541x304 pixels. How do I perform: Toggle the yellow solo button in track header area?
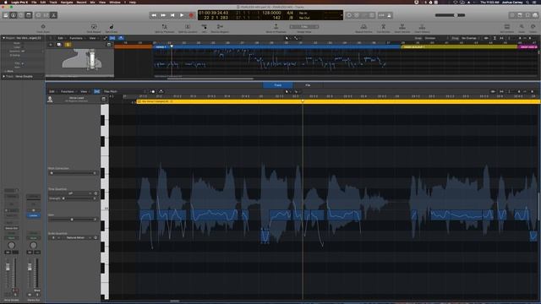(68, 45)
